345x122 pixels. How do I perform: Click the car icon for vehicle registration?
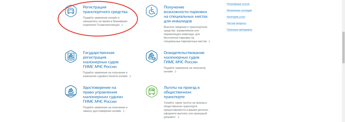pyautogui.click(x=70, y=11)
